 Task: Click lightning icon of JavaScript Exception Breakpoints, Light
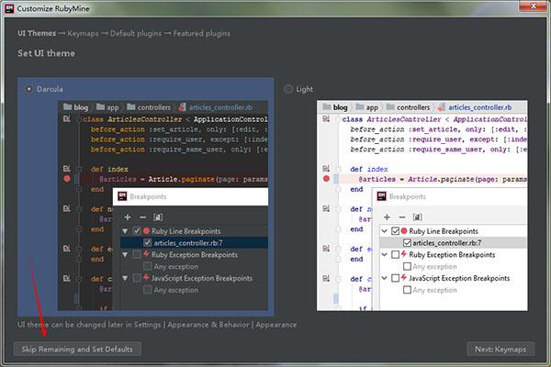tap(404, 277)
